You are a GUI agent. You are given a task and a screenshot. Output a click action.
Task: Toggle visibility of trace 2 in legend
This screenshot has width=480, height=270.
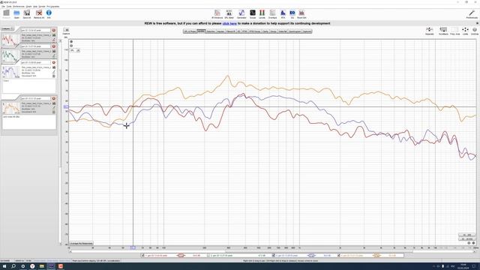[208, 255]
